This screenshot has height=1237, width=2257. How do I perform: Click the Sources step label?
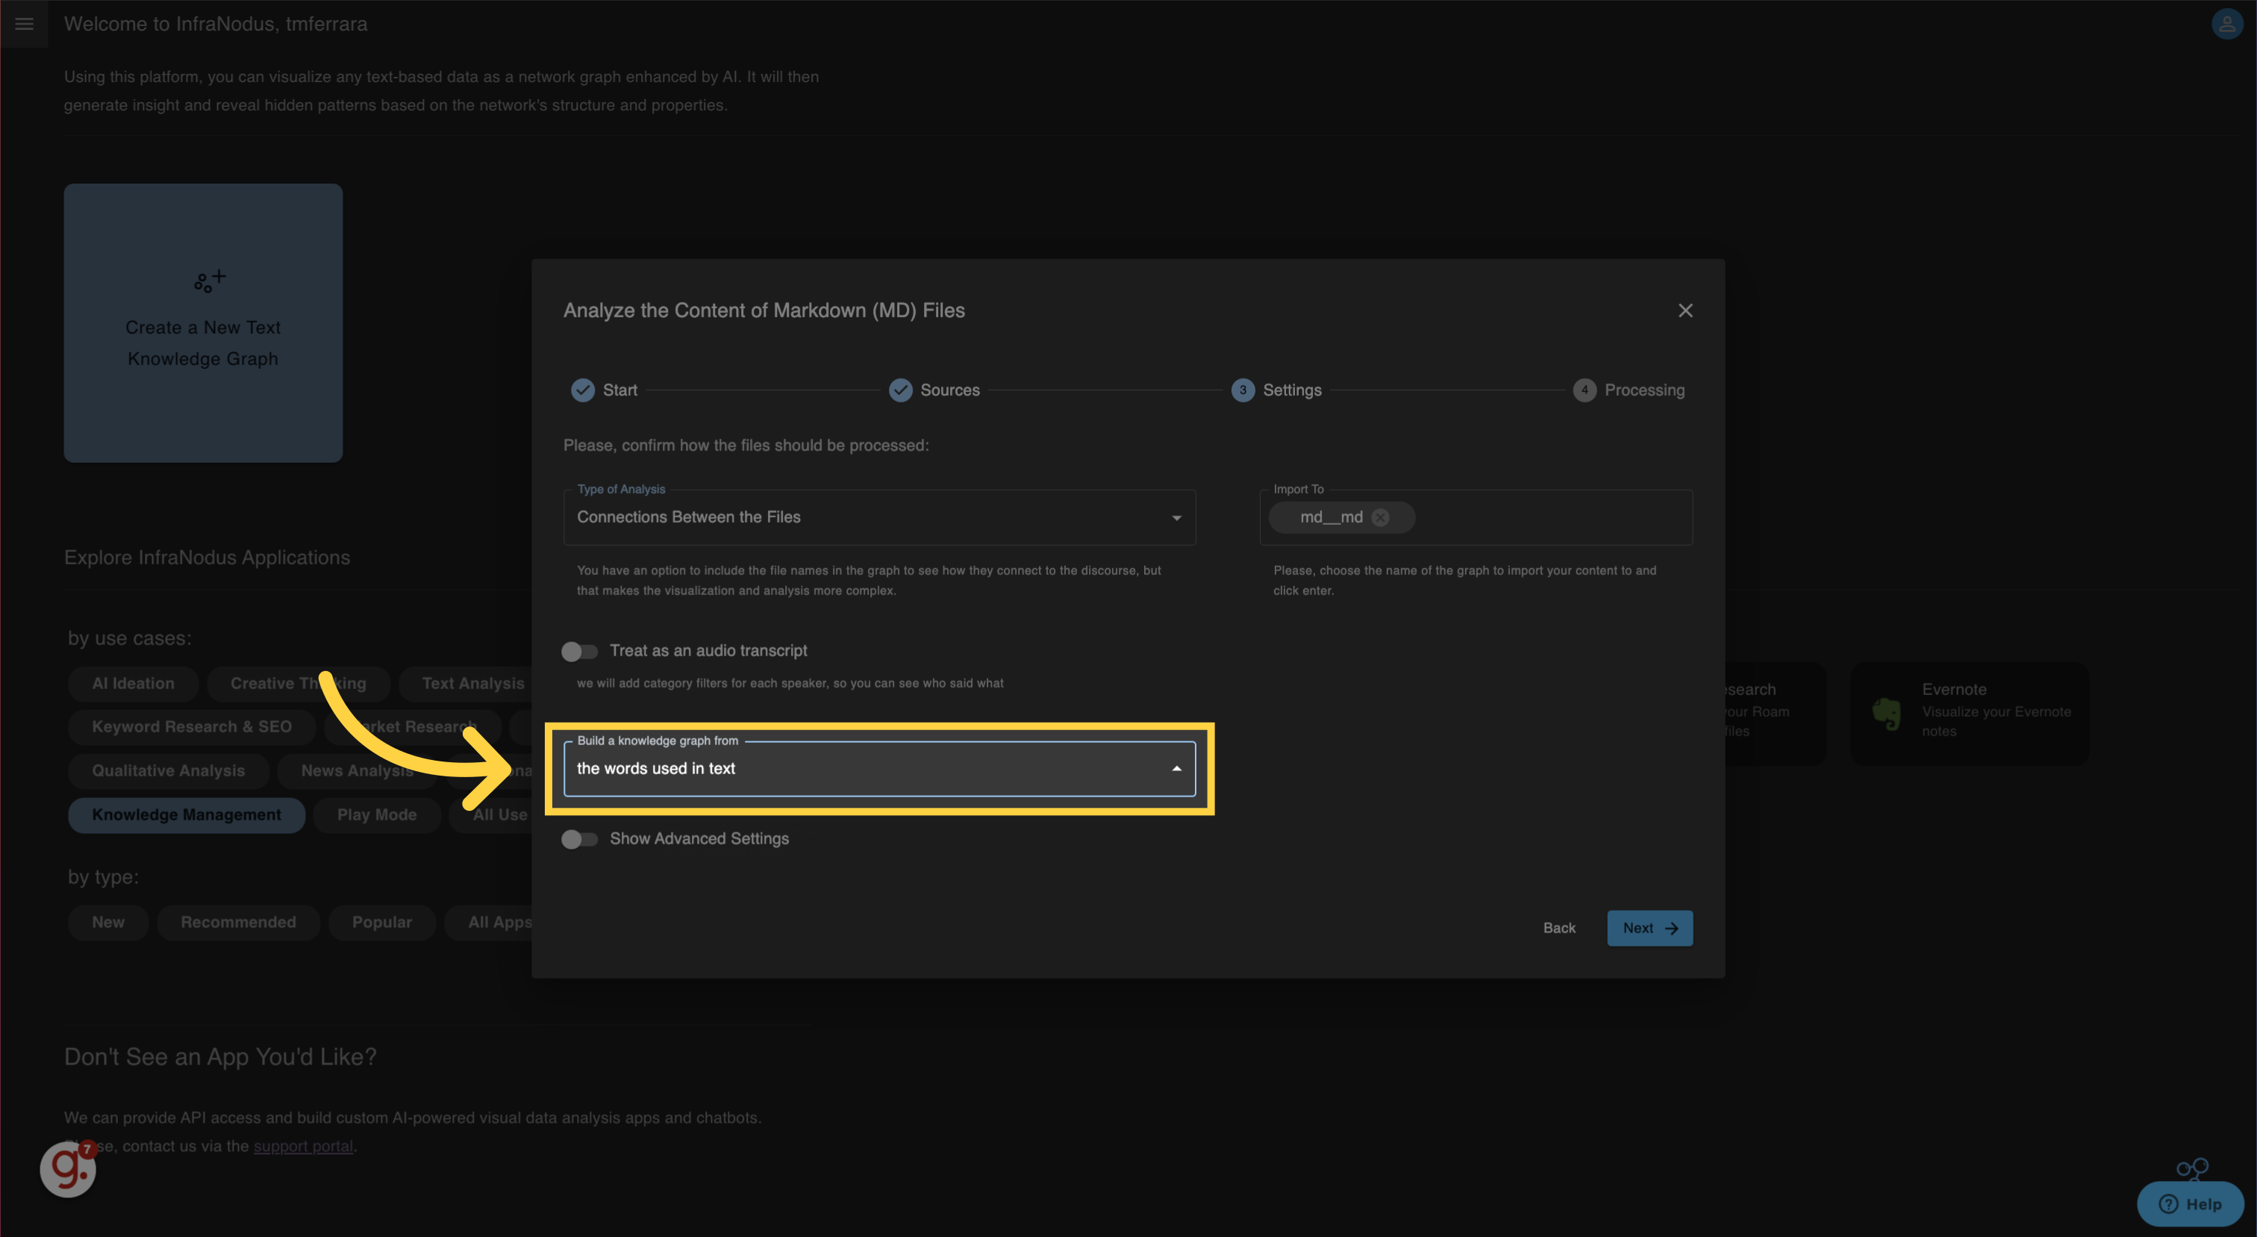950,390
